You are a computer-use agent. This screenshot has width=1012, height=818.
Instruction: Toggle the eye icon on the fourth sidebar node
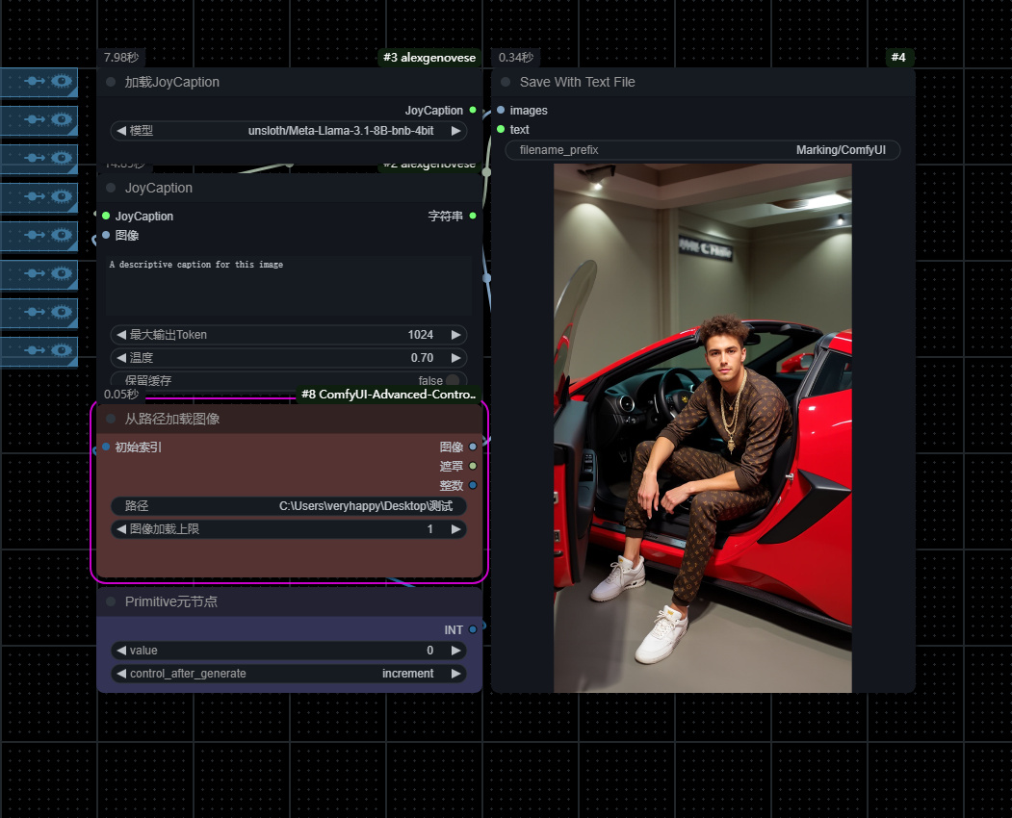point(60,196)
